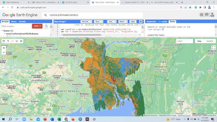Click the Save script button
This screenshot has width=217, height=122.
click(x=97, y=21)
